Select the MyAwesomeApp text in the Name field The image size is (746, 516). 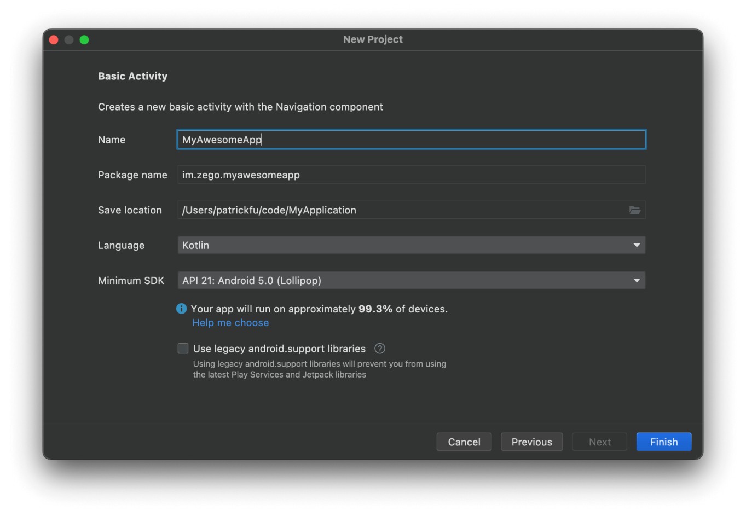pyautogui.click(x=221, y=140)
